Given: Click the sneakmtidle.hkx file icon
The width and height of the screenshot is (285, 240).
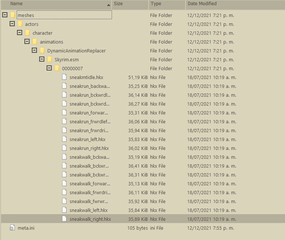Looking at the screenshot, I should coord(64,77).
